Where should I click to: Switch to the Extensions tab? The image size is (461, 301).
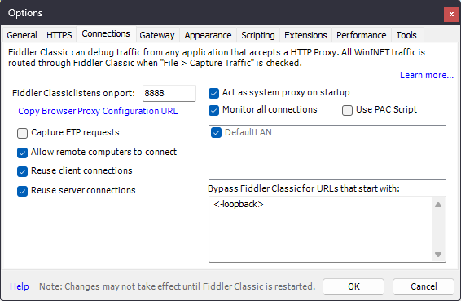305,35
